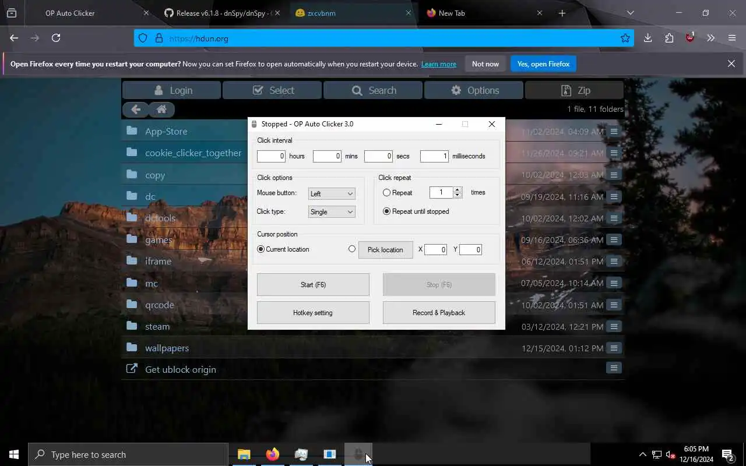Select Repeat until stopped radio button
This screenshot has height=466, width=746.
pos(386,211)
